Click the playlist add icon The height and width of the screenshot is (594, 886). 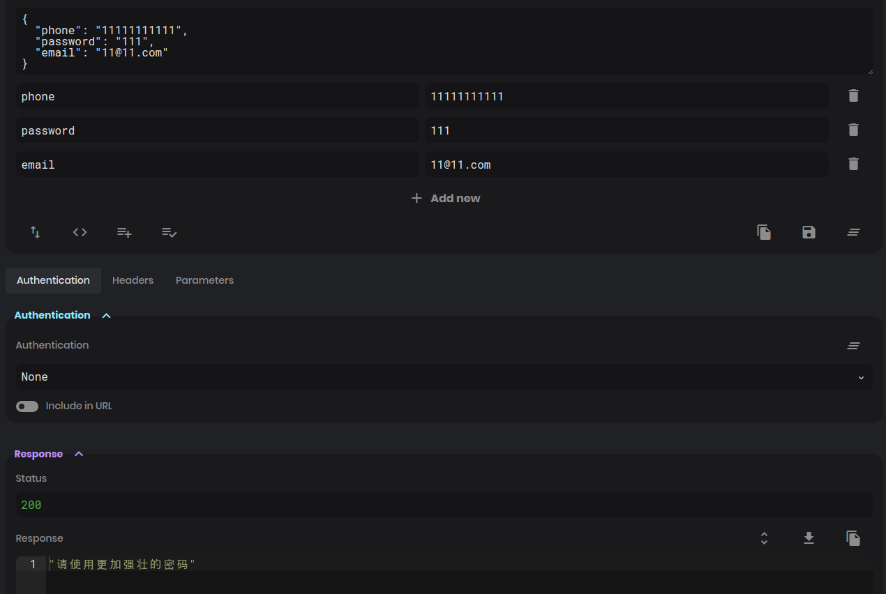click(124, 232)
